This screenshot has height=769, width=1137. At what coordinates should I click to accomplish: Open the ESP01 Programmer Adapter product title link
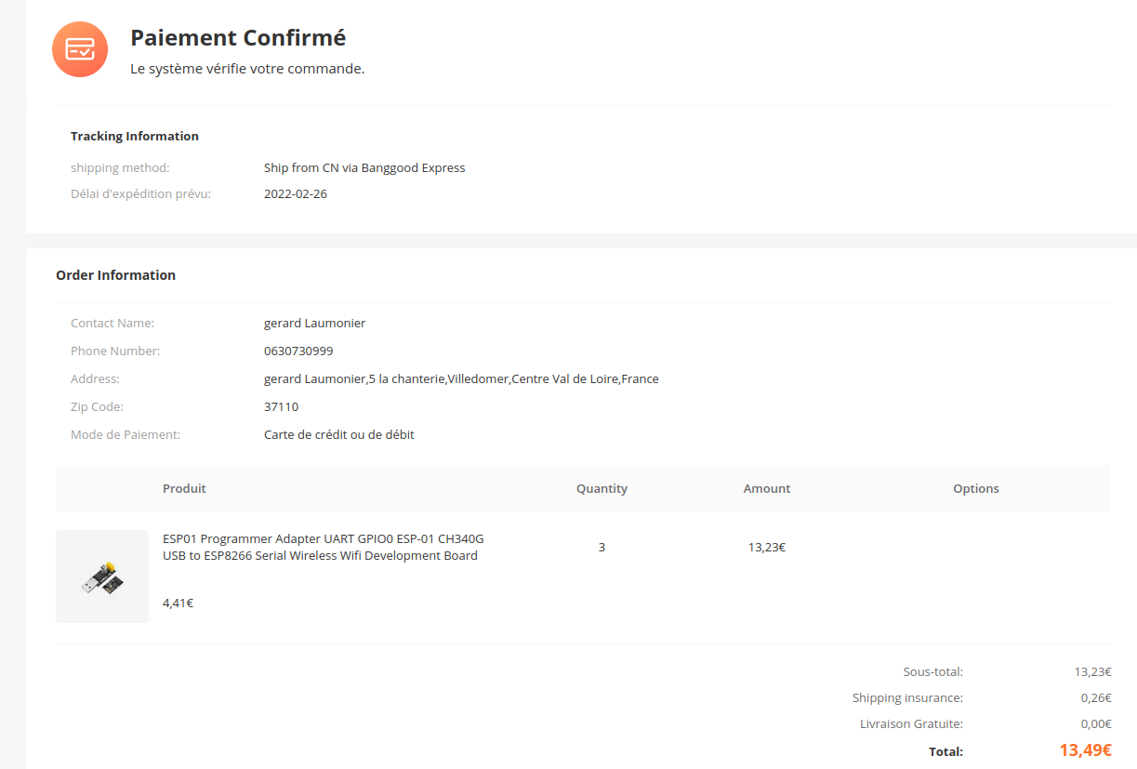click(x=323, y=547)
